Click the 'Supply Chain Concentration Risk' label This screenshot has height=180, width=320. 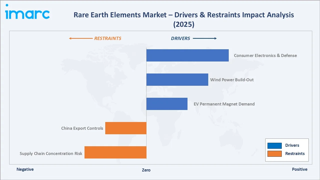tap(51, 153)
